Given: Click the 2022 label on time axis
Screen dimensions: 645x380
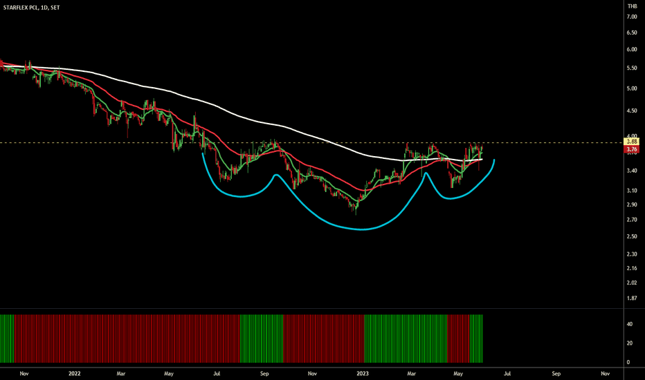Looking at the screenshot, I should tap(75, 373).
